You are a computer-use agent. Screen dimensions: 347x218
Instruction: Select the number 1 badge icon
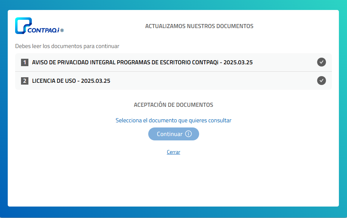24,62
